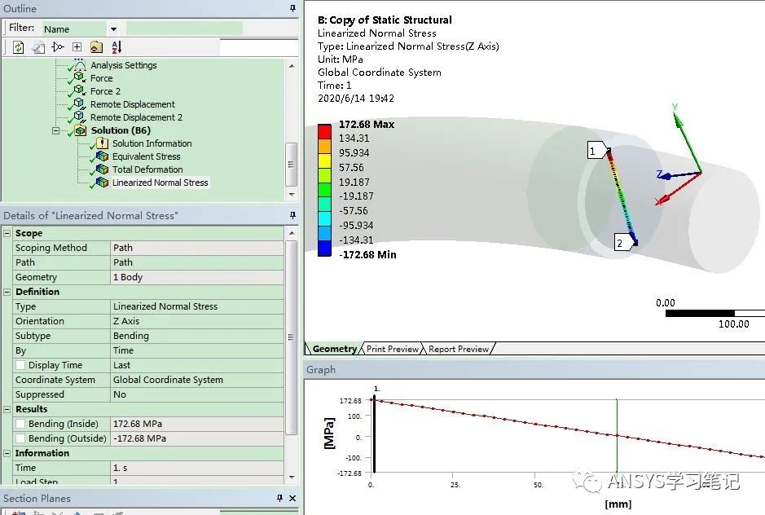
Task: Select Total Deformation in the tree
Action: [x=147, y=169]
